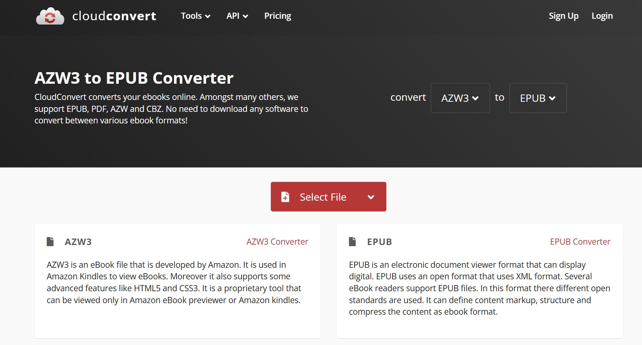The image size is (642, 345).
Task: Open the EPUB Converter page
Action: [x=580, y=241]
